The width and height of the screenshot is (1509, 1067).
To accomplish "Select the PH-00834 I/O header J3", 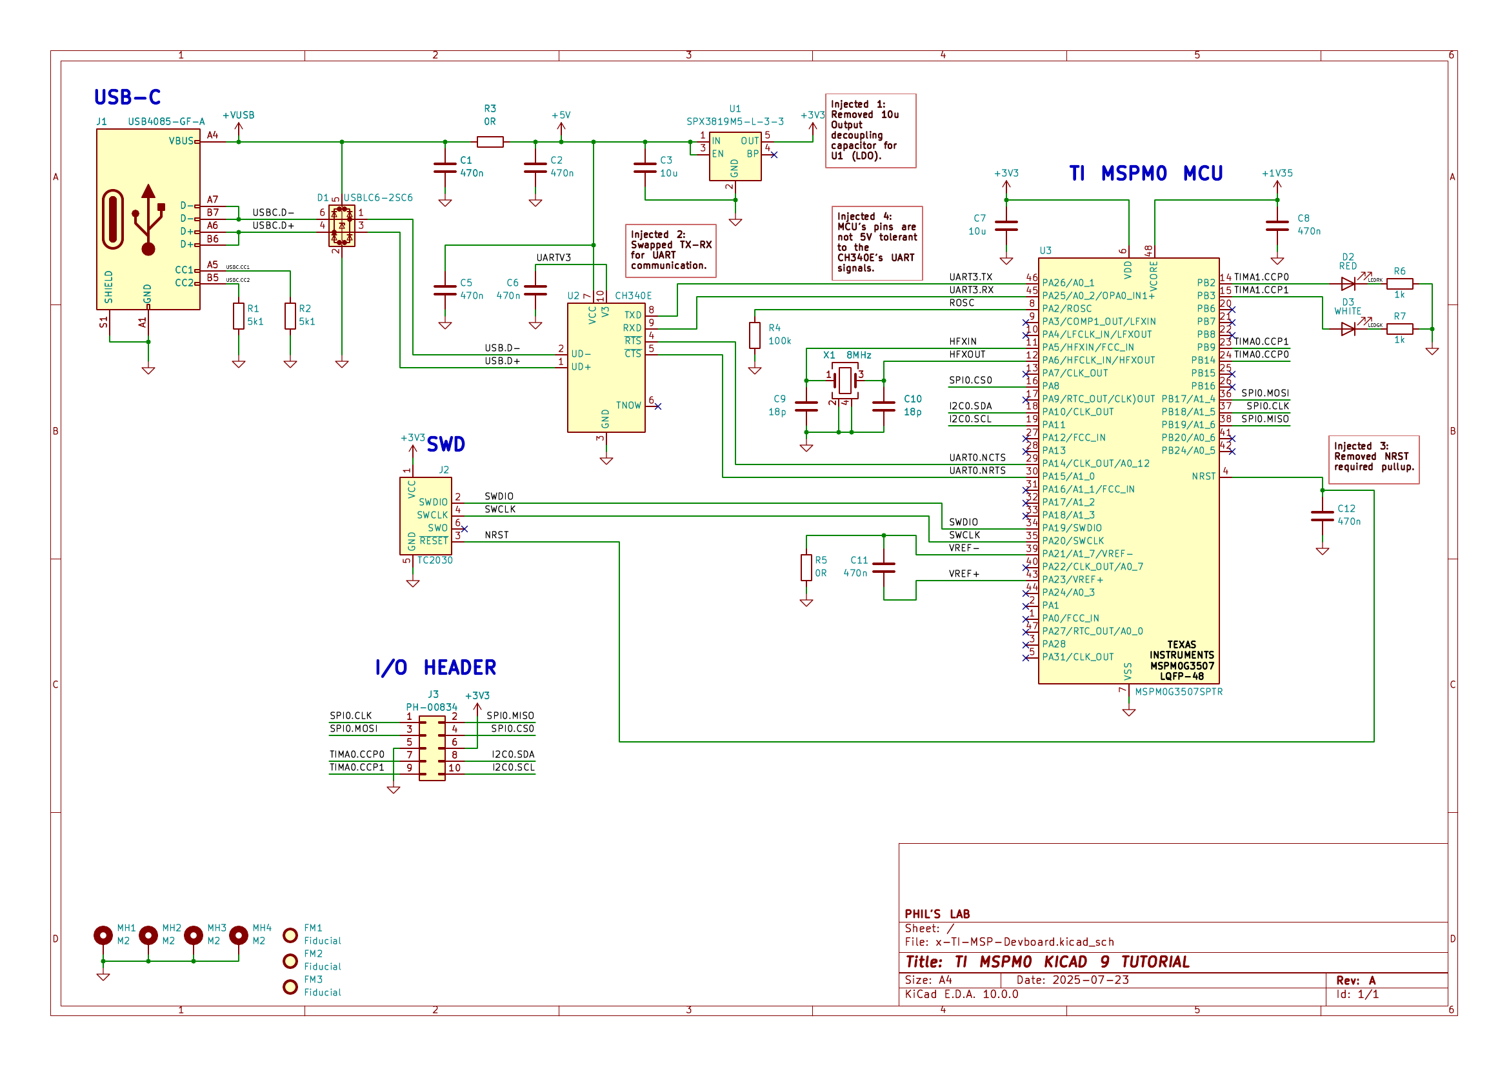I will [432, 748].
